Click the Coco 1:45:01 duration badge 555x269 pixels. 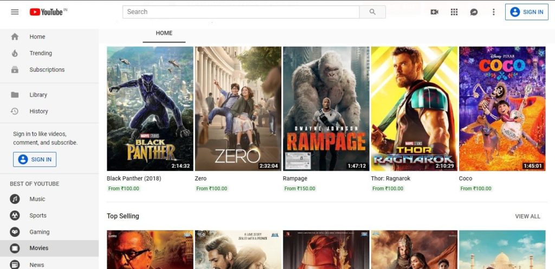coord(533,165)
